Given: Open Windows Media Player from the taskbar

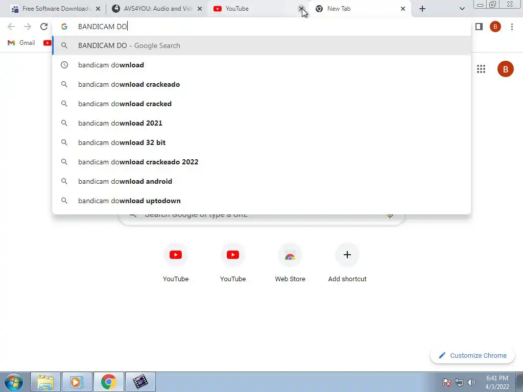Looking at the screenshot, I should pos(77,382).
